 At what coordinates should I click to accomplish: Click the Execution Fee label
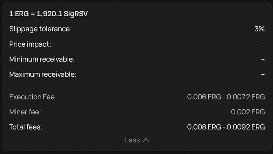(32, 97)
